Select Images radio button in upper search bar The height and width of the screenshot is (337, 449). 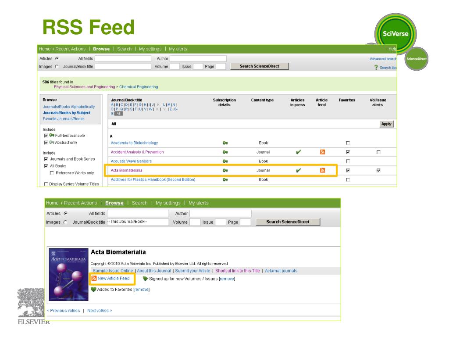click(57, 67)
